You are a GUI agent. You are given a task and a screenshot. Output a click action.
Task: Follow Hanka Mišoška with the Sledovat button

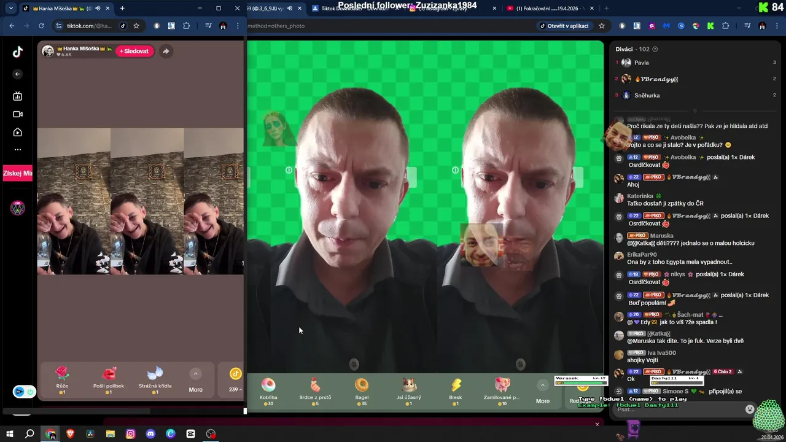(134, 52)
